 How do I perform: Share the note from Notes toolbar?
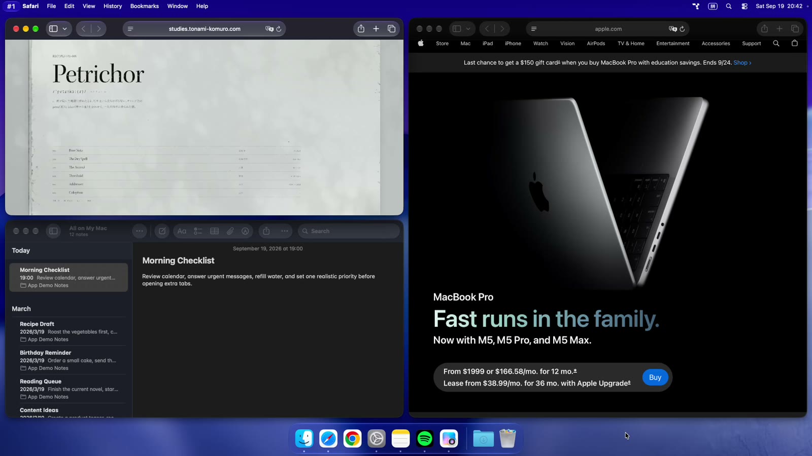click(266, 231)
